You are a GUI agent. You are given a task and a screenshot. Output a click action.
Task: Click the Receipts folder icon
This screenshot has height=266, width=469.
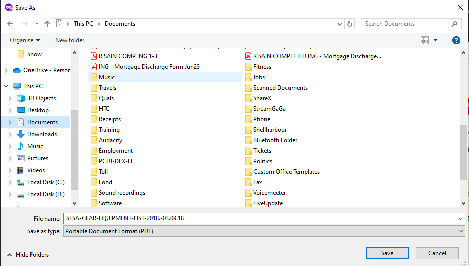(94, 119)
